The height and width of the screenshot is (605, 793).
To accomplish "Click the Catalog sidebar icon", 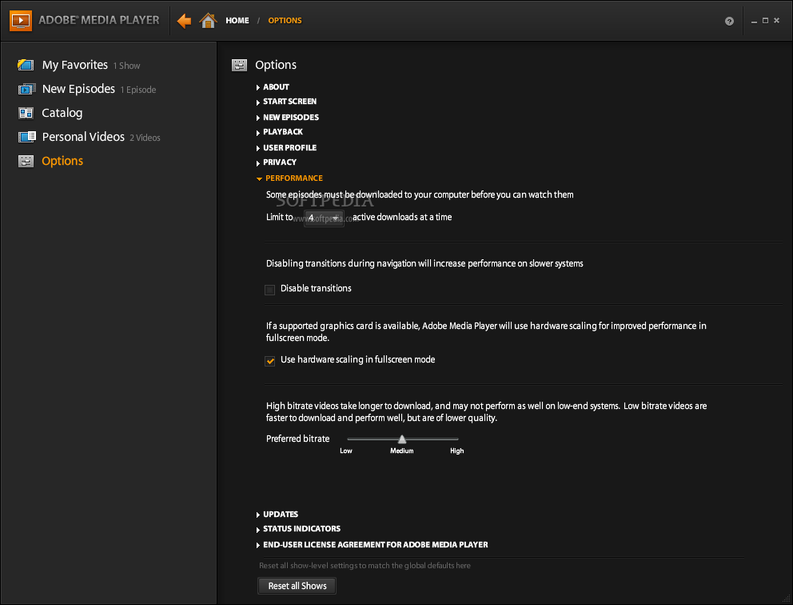I will click(x=26, y=113).
